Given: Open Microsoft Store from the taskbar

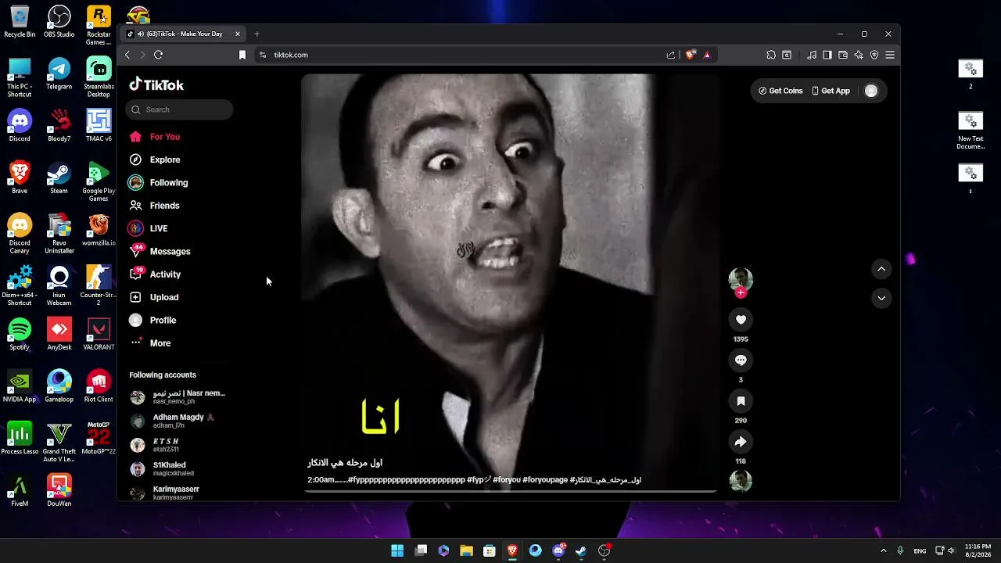Looking at the screenshot, I should pyautogui.click(x=490, y=550).
